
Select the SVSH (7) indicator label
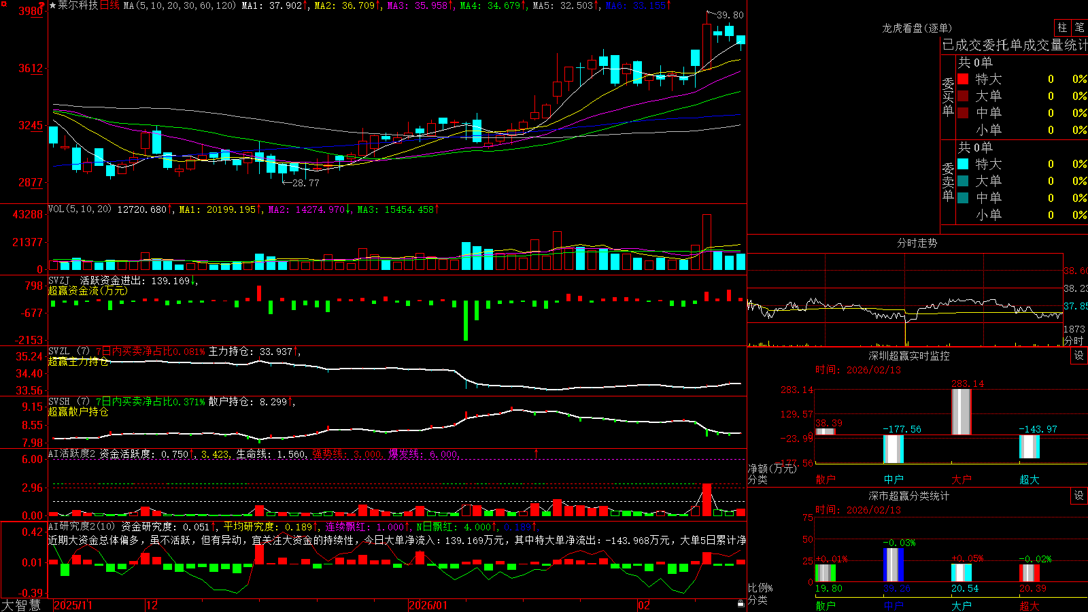69,402
